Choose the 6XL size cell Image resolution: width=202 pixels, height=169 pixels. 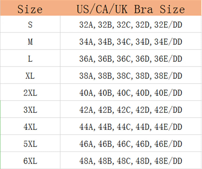pos(30,161)
